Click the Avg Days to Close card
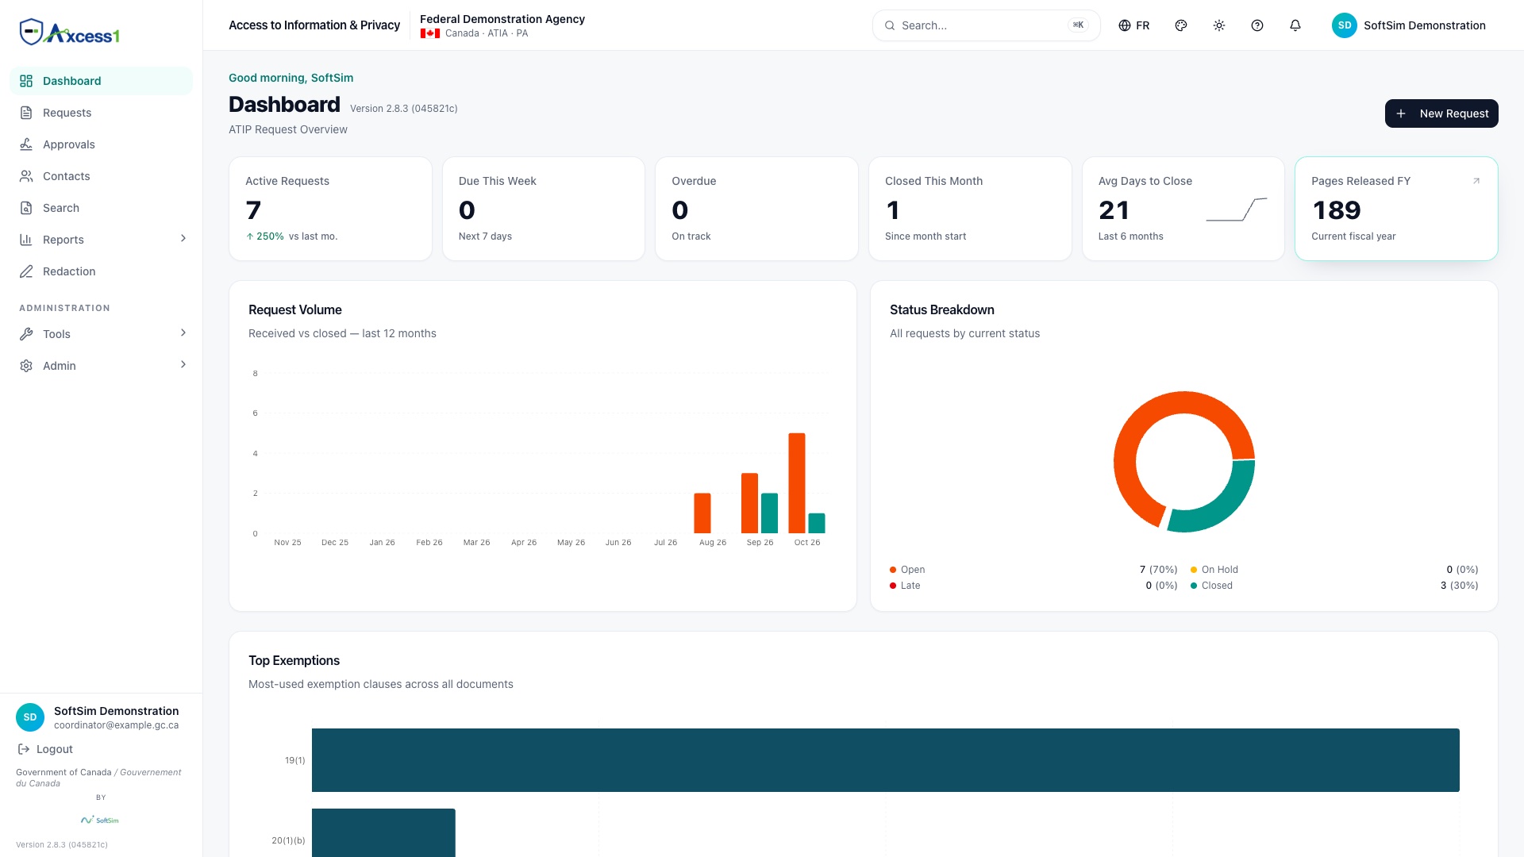 (1183, 209)
